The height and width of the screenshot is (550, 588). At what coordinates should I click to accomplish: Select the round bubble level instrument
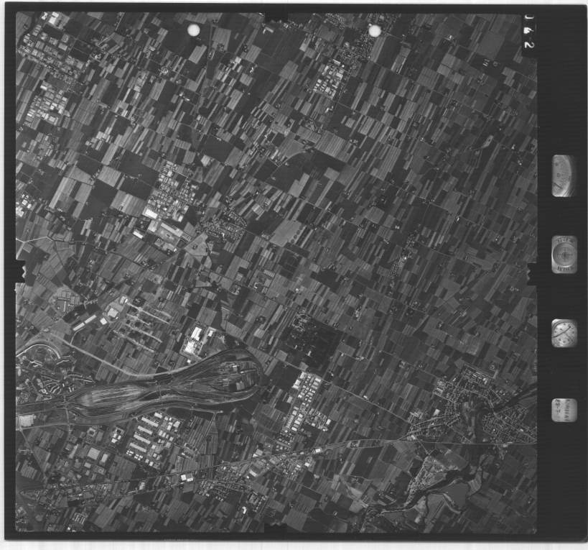(564, 255)
